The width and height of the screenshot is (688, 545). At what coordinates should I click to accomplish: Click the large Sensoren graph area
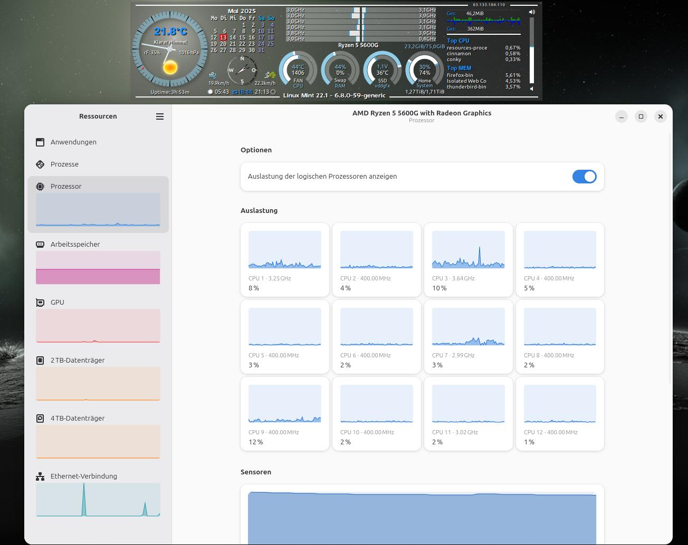422,518
